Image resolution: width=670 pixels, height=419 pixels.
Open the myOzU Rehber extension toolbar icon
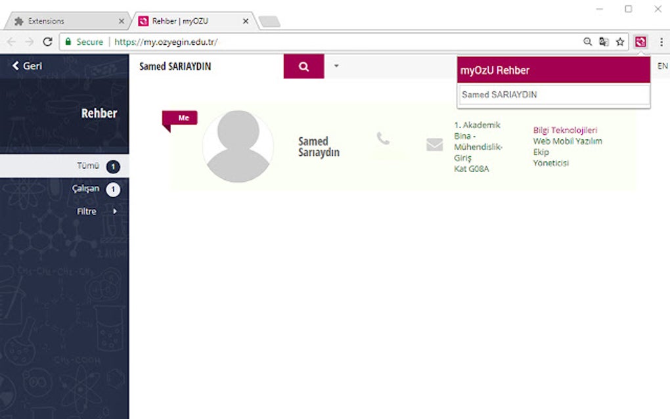640,41
